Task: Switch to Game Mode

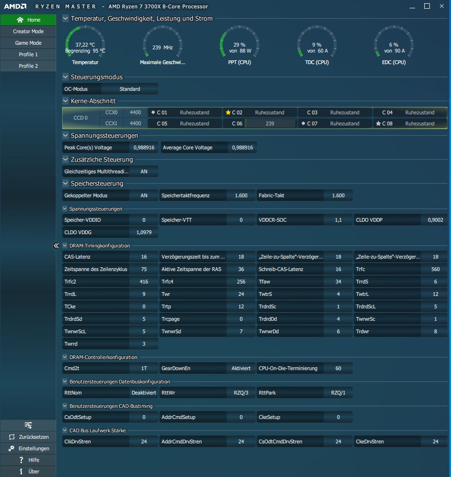Action: coord(28,43)
